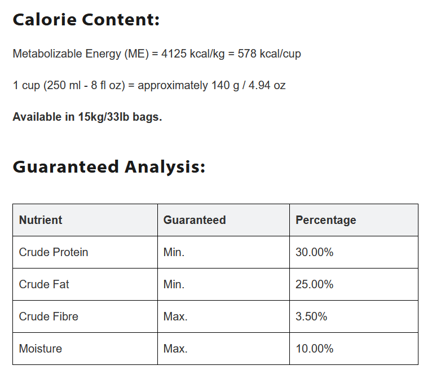432x374 pixels.
Task: Click the Calorie Content heading
Action: coord(86,20)
